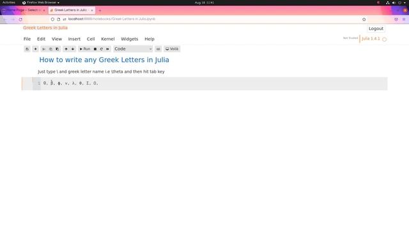Cut the selected cell
409x230 pixels.
(x=43, y=49)
